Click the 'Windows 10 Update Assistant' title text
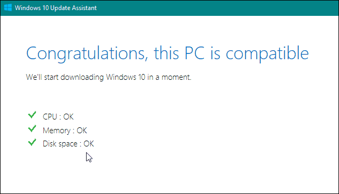 click(56, 8)
